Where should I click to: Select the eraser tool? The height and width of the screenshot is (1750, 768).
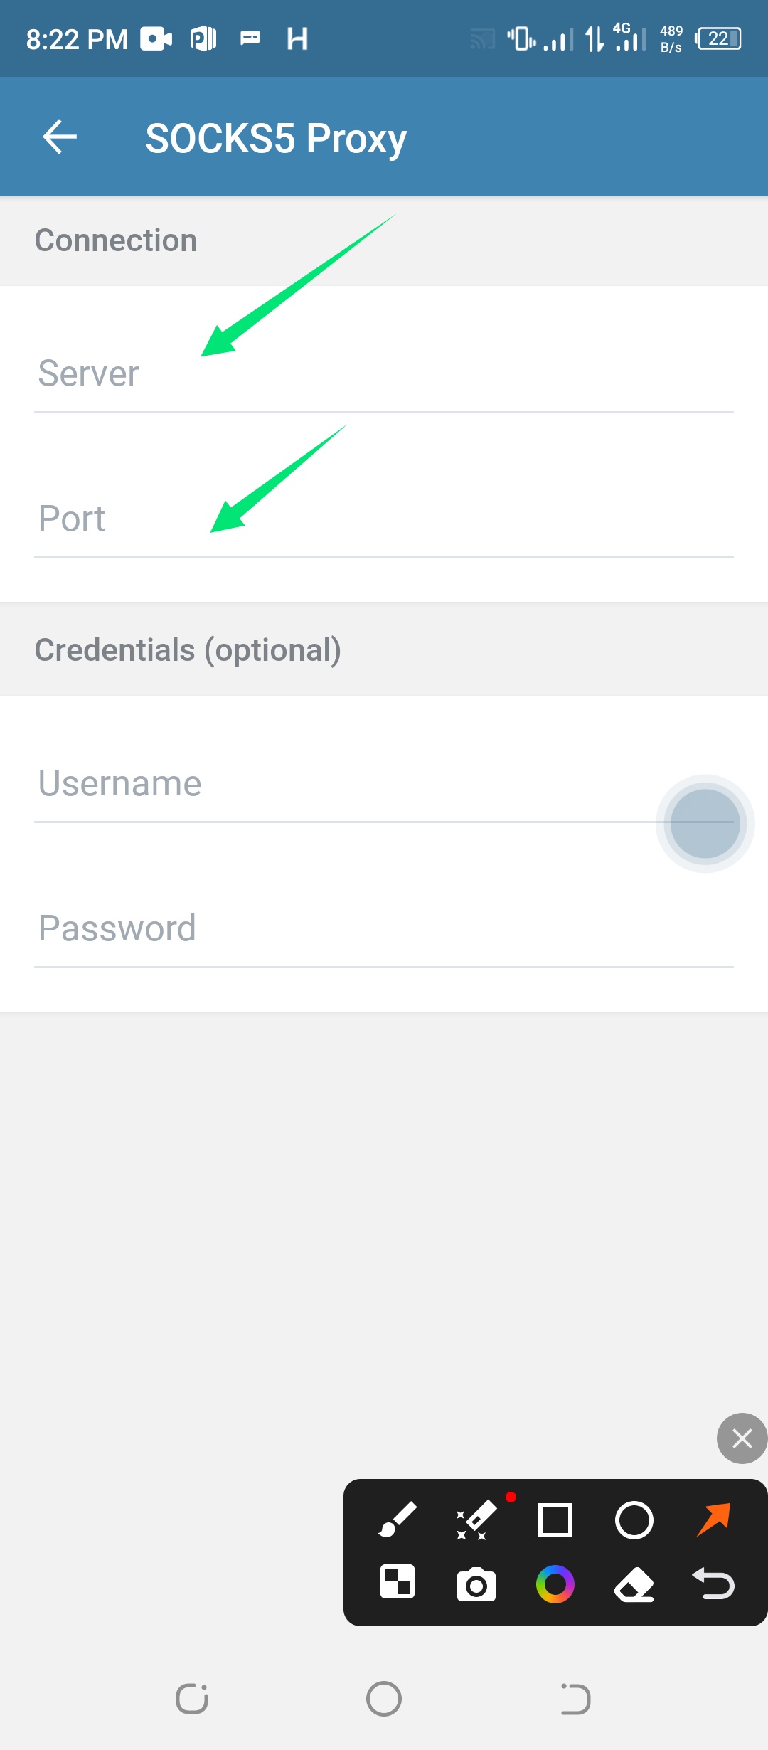point(634,1584)
